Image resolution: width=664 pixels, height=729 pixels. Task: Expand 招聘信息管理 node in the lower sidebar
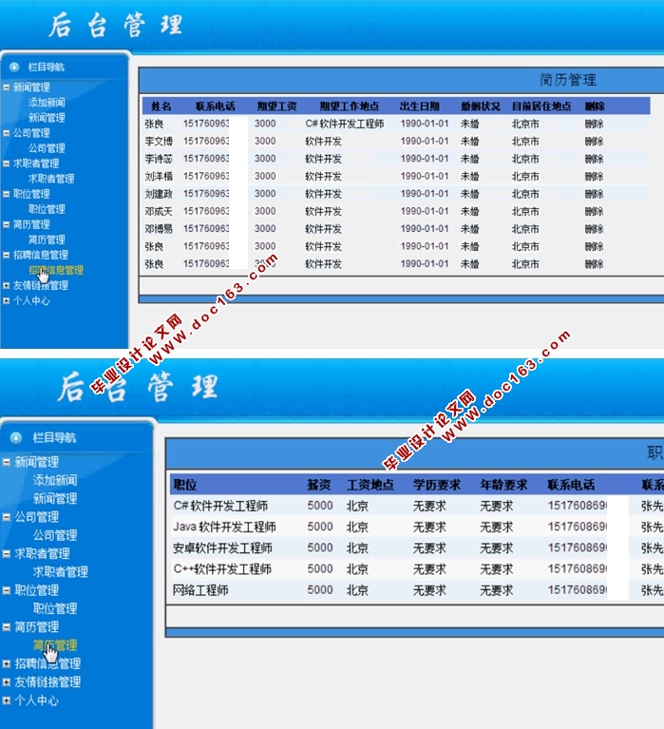7,663
